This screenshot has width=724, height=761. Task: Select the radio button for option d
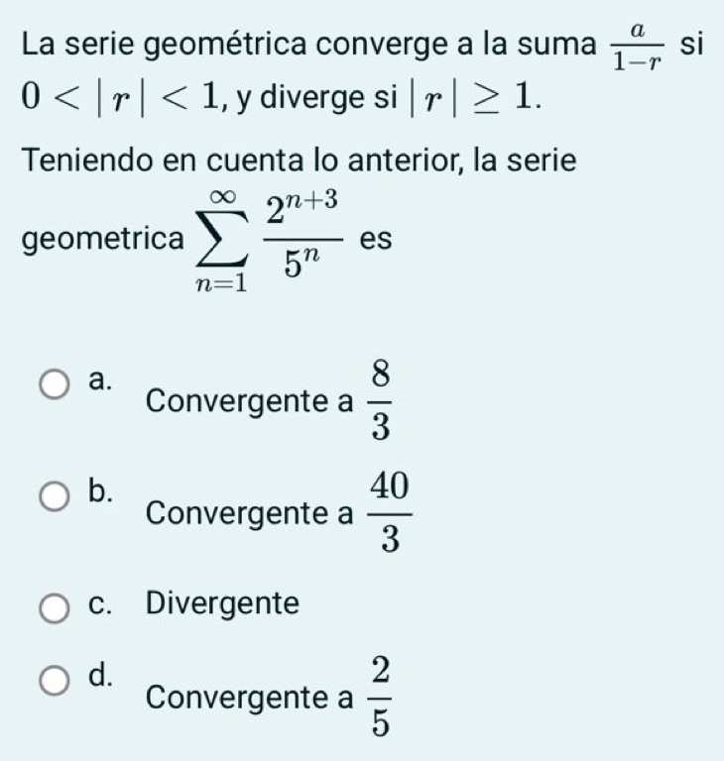(55, 684)
